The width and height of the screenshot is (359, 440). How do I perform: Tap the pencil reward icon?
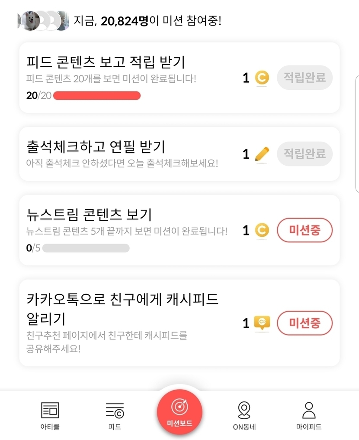coord(262,154)
